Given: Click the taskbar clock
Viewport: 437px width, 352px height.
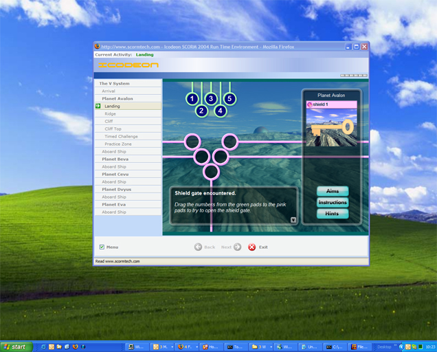Looking at the screenshot, I should tap(430, 347).
